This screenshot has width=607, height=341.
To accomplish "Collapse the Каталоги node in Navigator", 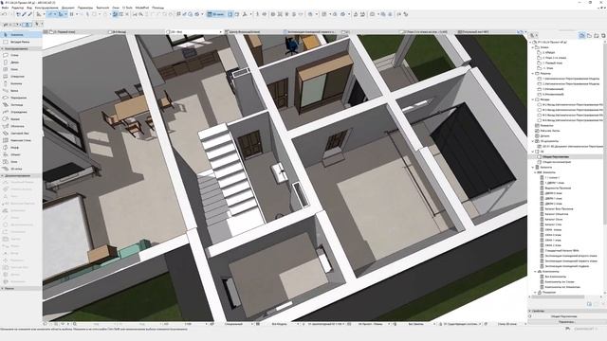I will click(533, 168).
